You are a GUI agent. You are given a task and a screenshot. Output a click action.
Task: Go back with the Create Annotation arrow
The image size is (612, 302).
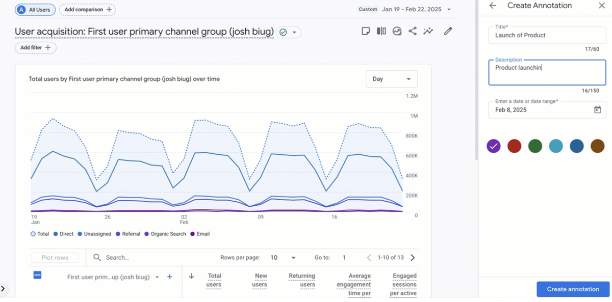[x=493, y=6]
